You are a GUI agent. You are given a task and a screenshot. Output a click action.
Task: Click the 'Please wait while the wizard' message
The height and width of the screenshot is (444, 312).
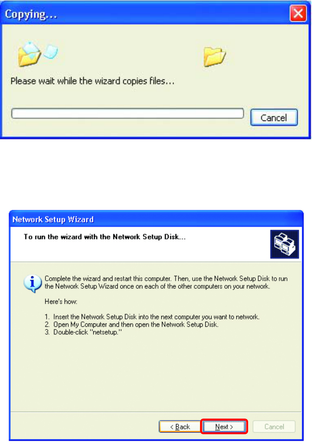tap(93, 81)
